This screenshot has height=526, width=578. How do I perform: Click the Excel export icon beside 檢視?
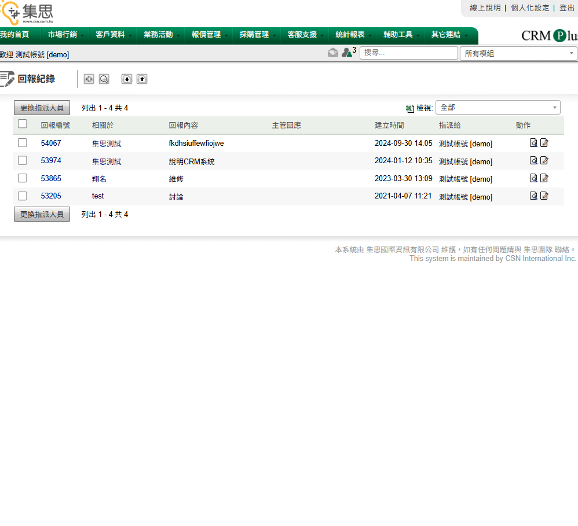pyautogui.click(x=410, y=108)
